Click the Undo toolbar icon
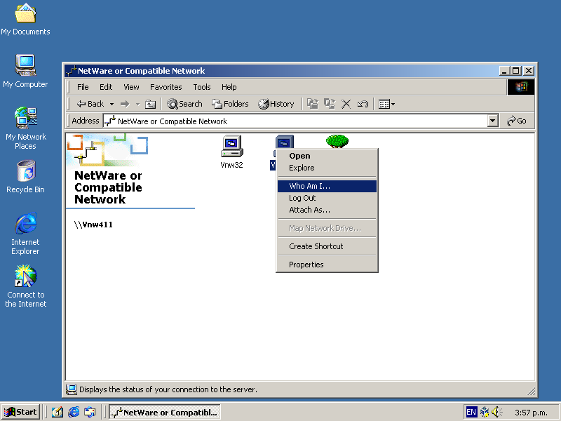 (363, 104)
